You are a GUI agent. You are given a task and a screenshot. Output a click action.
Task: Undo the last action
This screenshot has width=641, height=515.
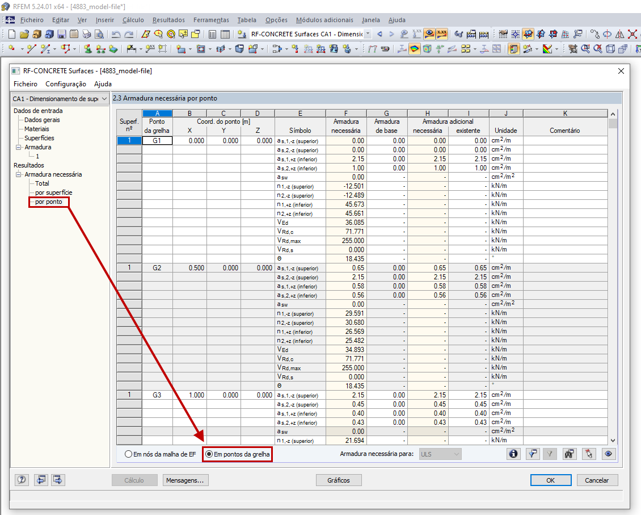(x=116, y=35)
